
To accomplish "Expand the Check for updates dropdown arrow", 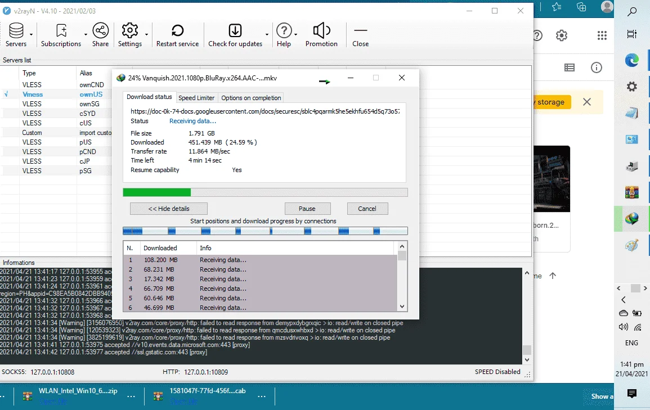I will pyautogui.click(x=267, y=35).
